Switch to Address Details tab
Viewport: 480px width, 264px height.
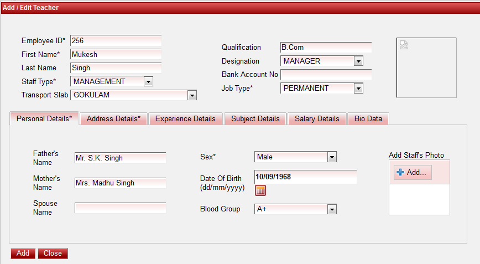tap(113, 119)
